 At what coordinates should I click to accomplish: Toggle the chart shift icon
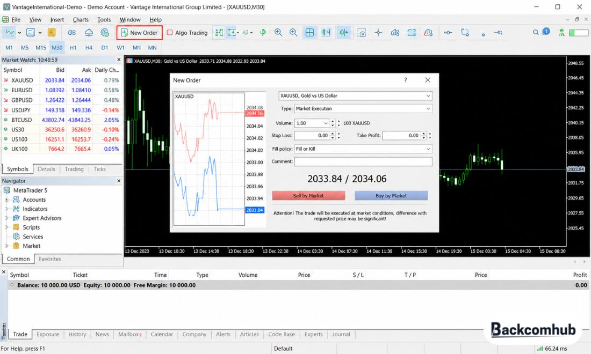click(344, 33)
